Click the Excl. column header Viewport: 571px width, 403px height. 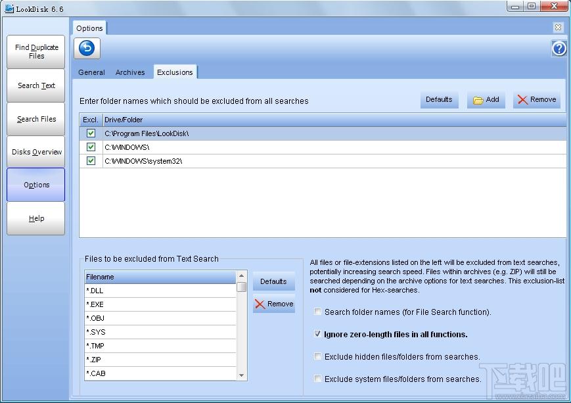pos(91,120)
